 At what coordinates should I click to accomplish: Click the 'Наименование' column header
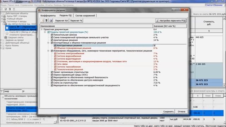click(96, 26)
